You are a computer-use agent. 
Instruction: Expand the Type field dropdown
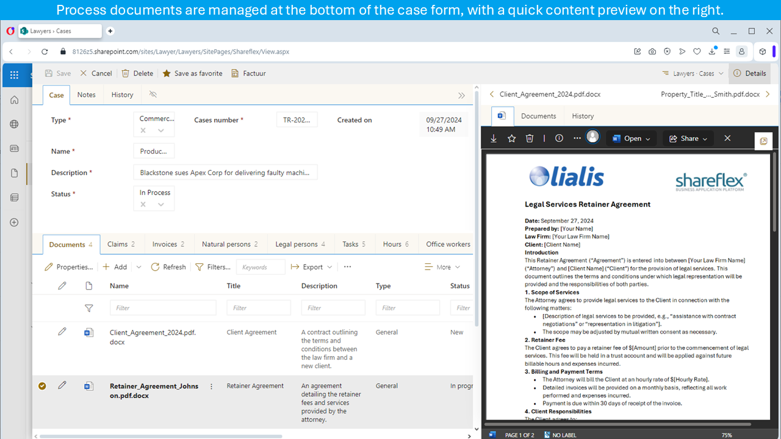tap(161, 130)
